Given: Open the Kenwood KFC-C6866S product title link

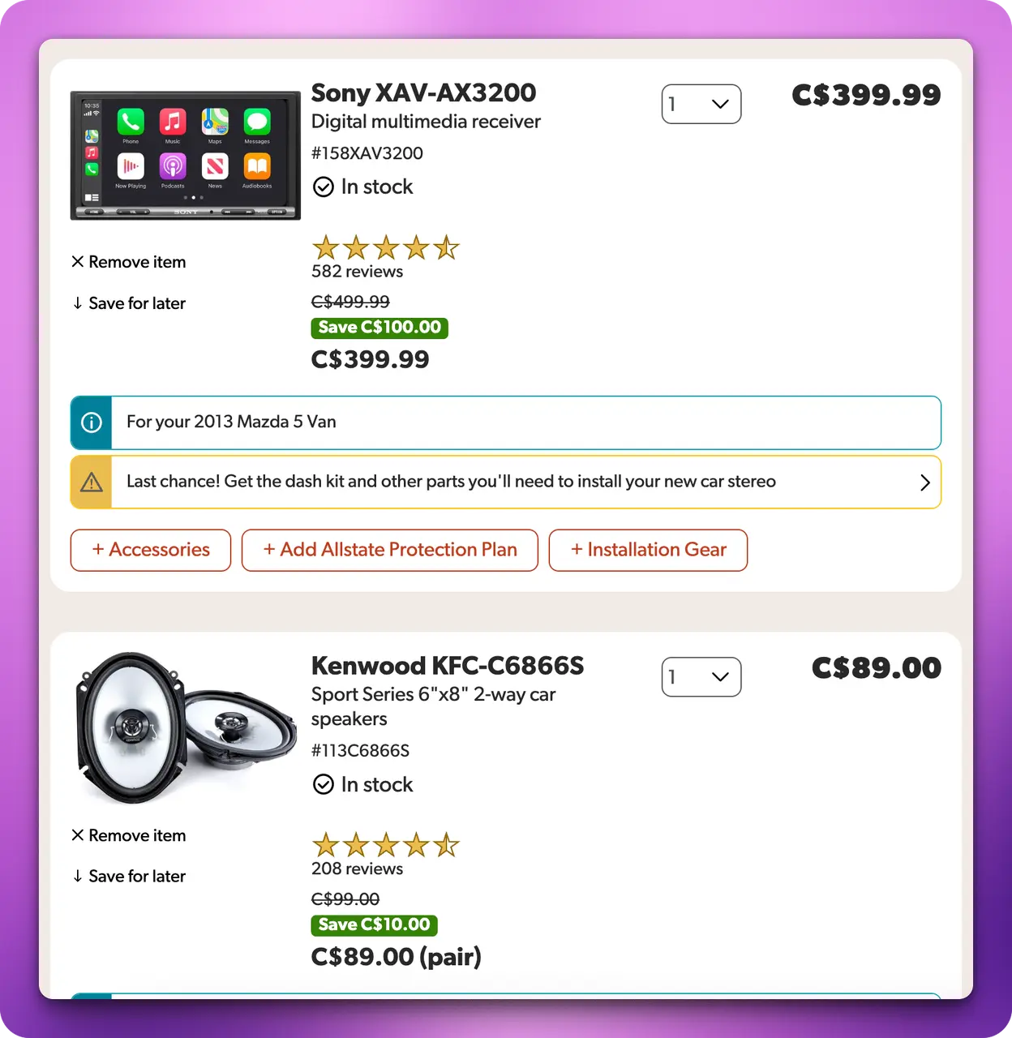Looking at the screenshot, I should (x=448, y=666).
